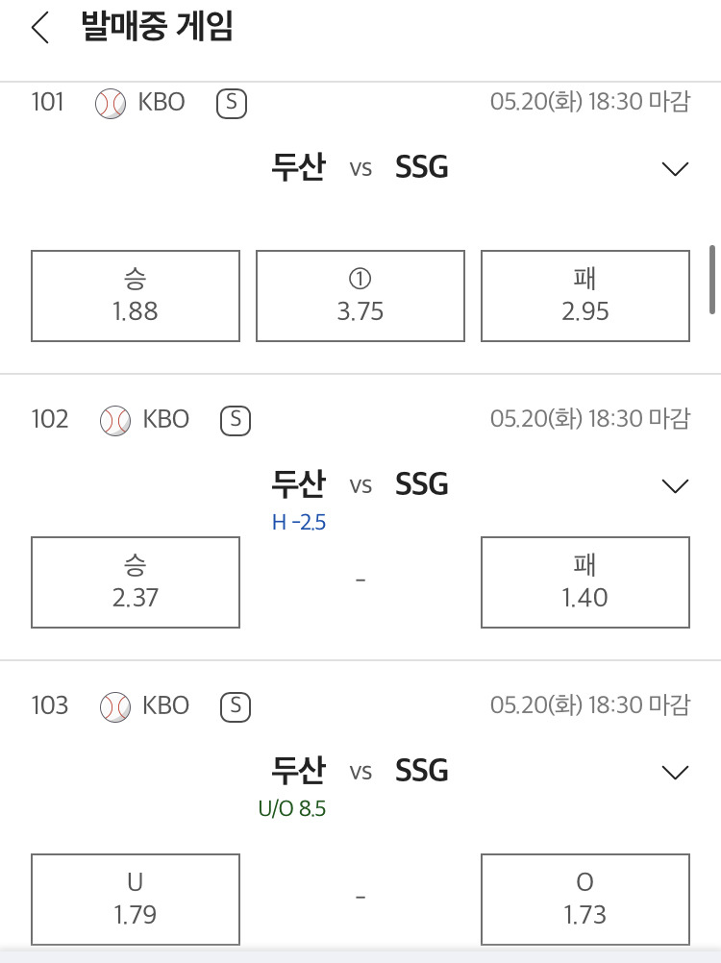
Task: Click the U/O 8.5 label
Action: pos(292,809)
